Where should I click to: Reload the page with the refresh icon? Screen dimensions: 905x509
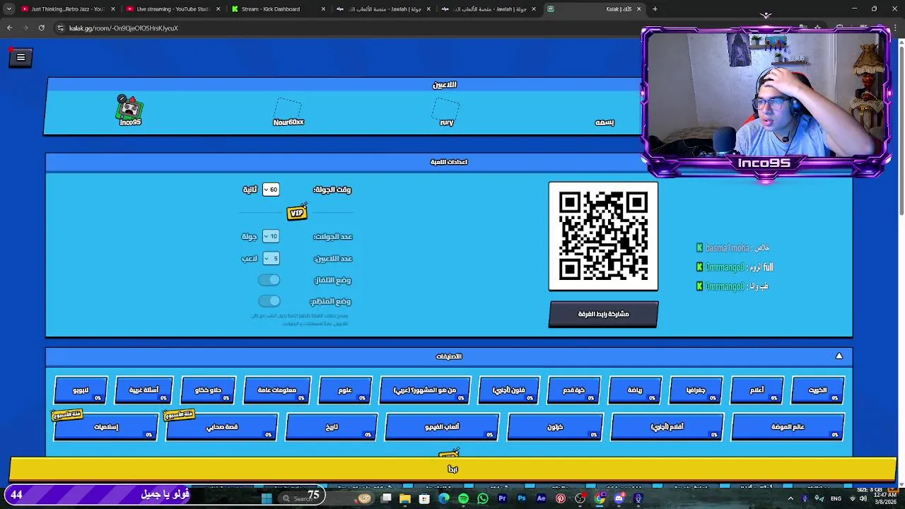click(42, 28)
